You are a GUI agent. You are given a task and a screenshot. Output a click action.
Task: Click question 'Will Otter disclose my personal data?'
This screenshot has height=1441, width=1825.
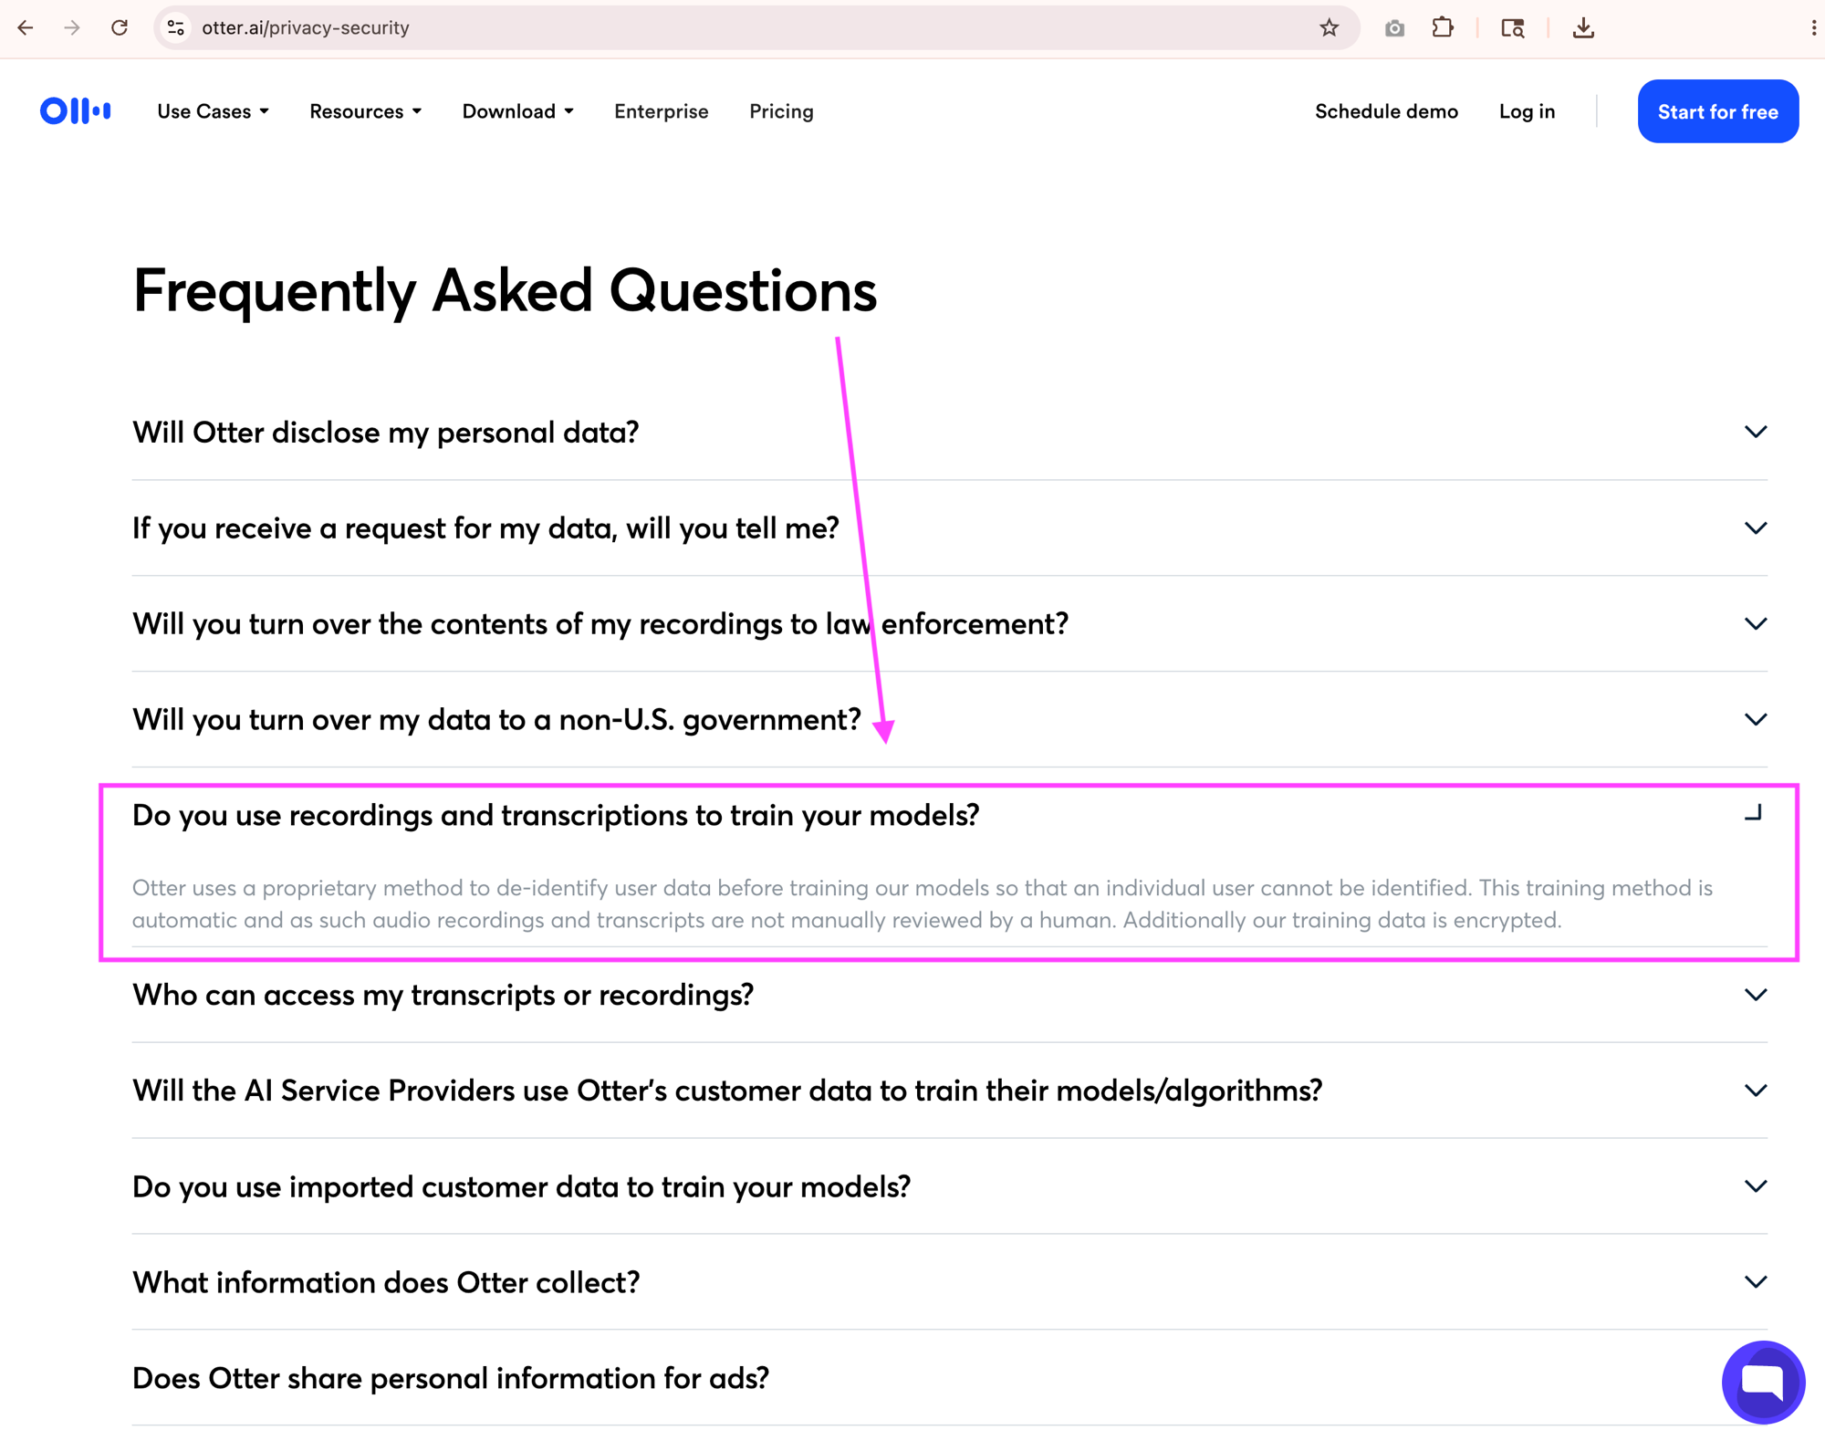point(385,433)
